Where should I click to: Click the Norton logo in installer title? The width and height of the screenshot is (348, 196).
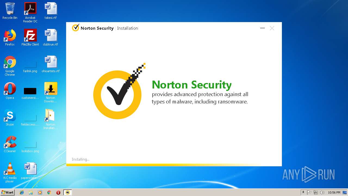pyautogui.click(x=76, y=28)
